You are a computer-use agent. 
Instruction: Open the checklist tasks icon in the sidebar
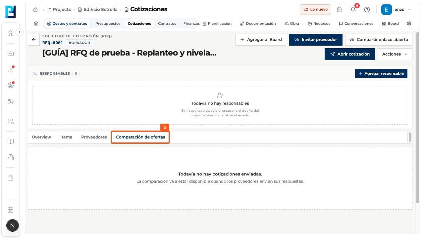(11, 69)
